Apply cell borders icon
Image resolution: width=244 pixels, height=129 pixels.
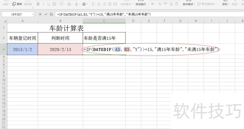point(54,4)
